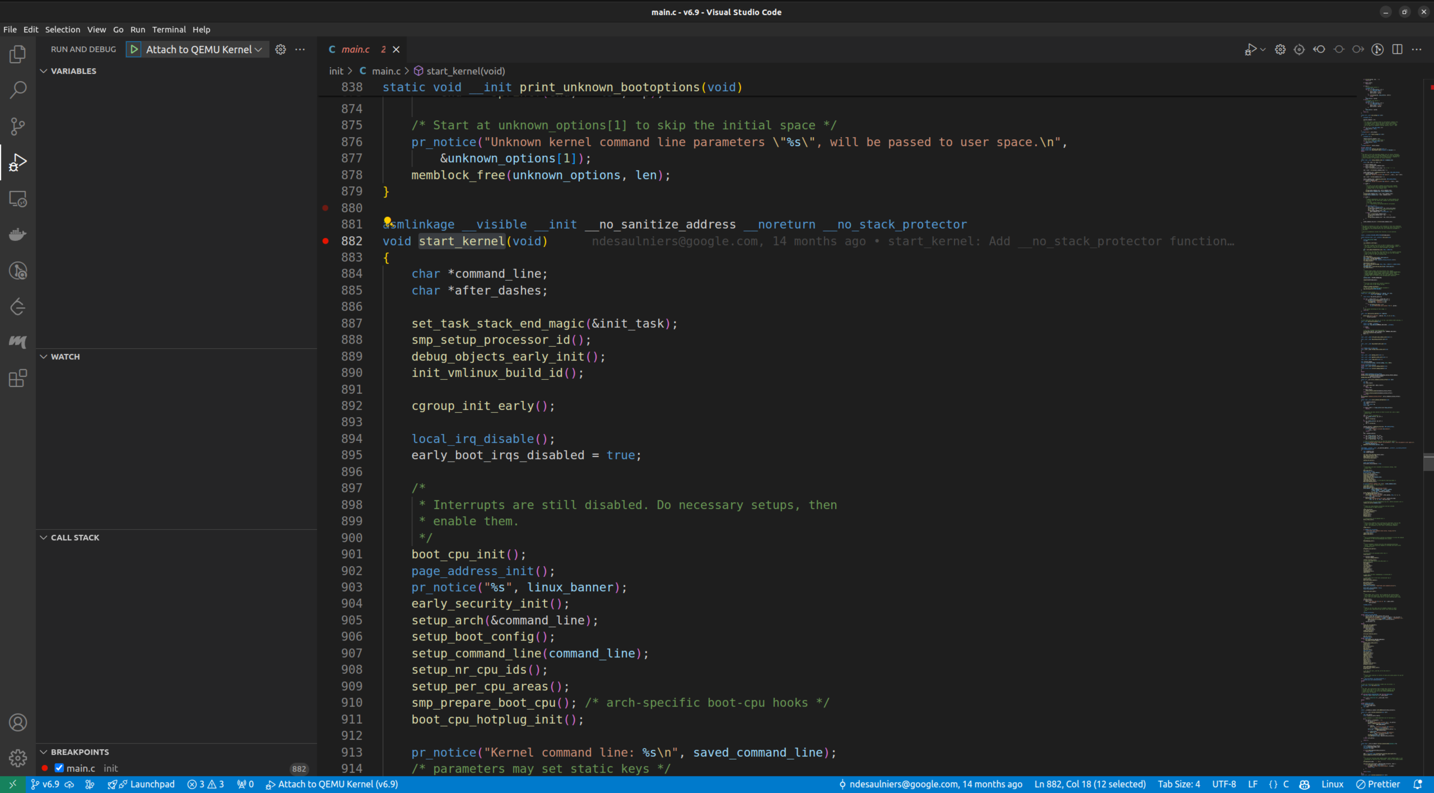The height and width of the screenshot is (793, 1434).
Task: Open the Source Control view
Action: (18, 126)
